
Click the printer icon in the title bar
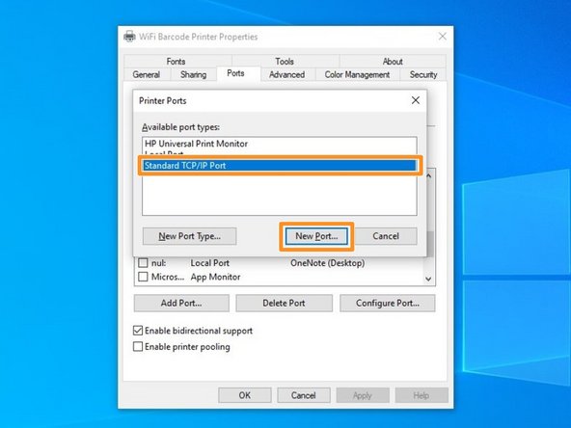click(x=129, y=37)
